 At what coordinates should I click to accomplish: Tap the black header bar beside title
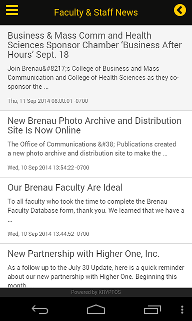point(156,12)
